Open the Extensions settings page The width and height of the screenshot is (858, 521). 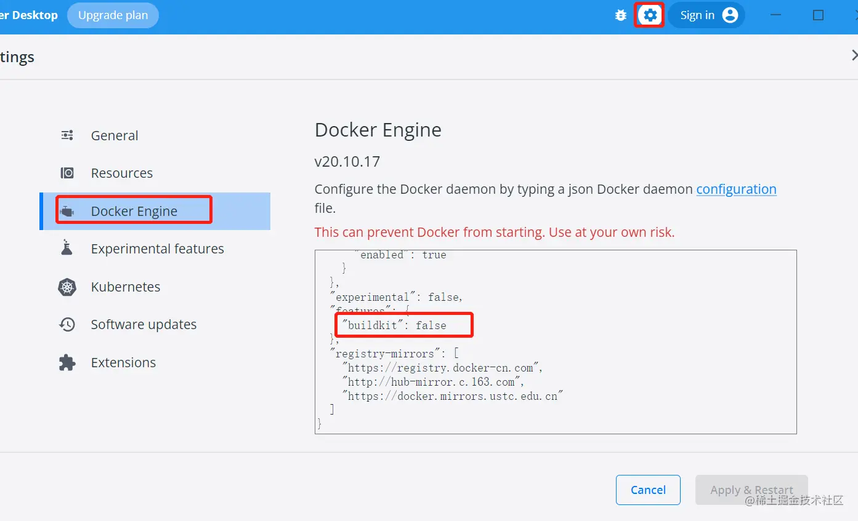(123, 362)
